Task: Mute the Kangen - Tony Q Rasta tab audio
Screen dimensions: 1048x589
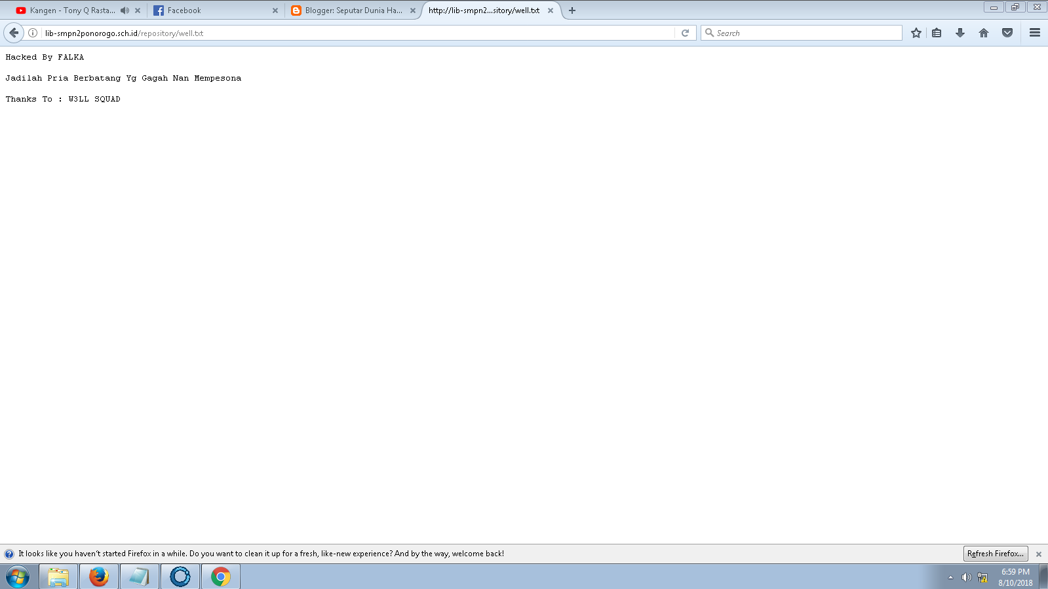Action: click(125, 10)
